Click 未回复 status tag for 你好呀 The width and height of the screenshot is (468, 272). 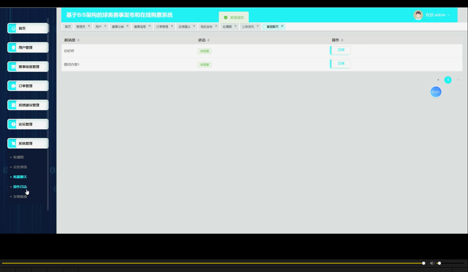pos(204,51)
